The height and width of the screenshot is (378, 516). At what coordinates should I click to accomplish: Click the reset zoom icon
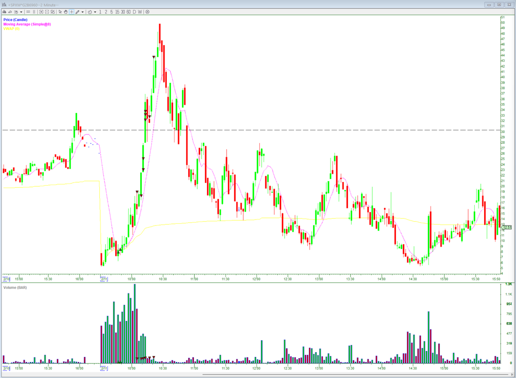[52, 12]
